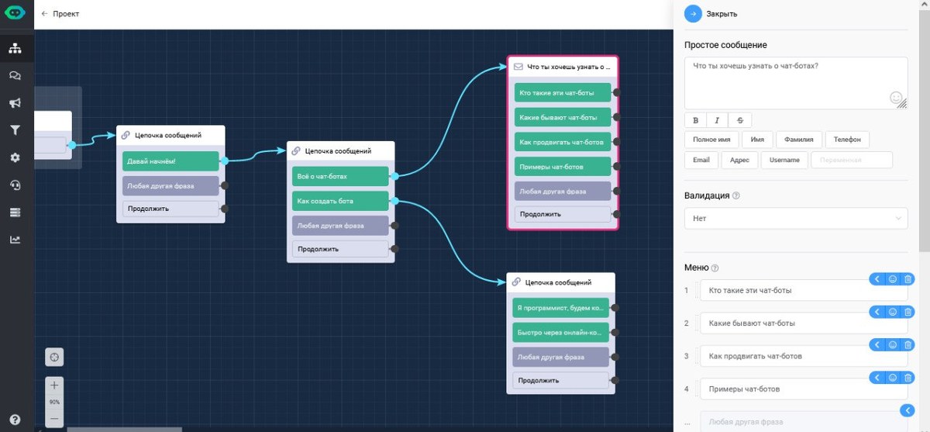Open emoji picker in message text area

(896, 98)
